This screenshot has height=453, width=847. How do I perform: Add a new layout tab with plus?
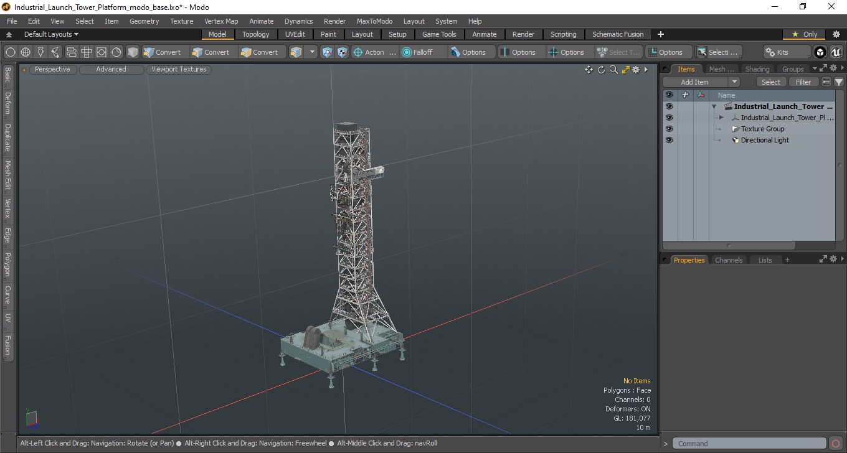click(x=661, y=34)
